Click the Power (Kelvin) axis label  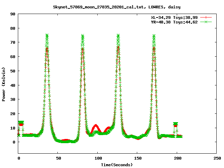tap(3, 84)
